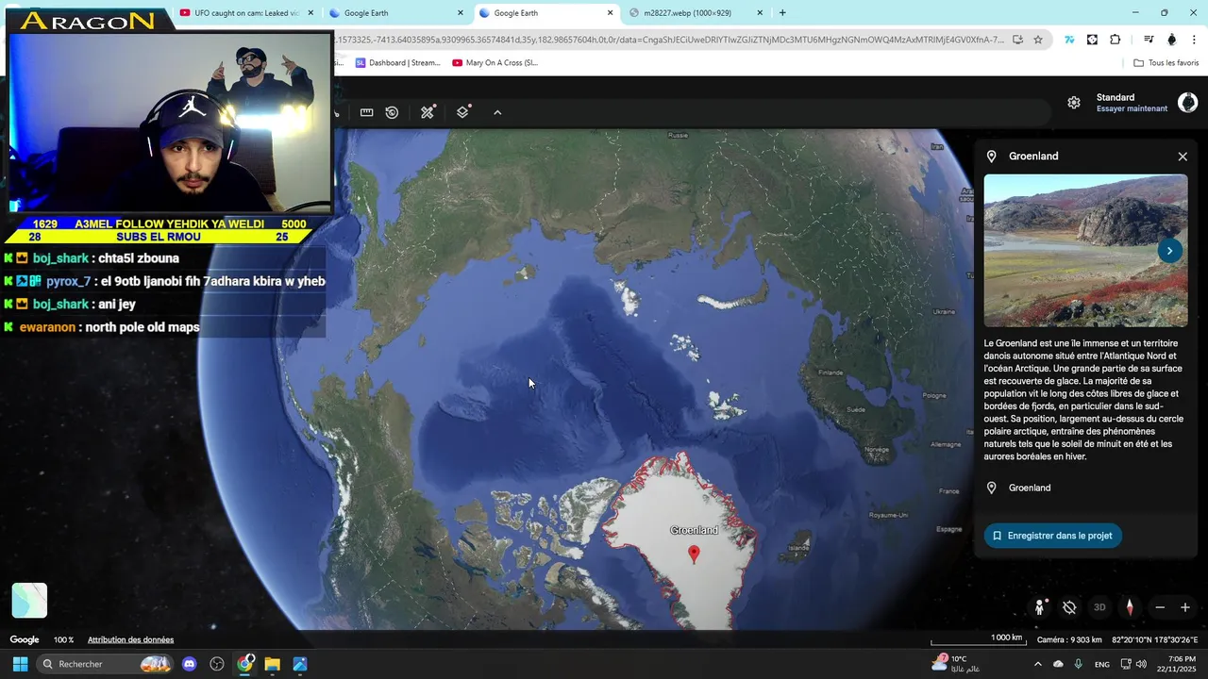Click the red Groenland map pin
The image size is (1208, 679).
[694, 554]
